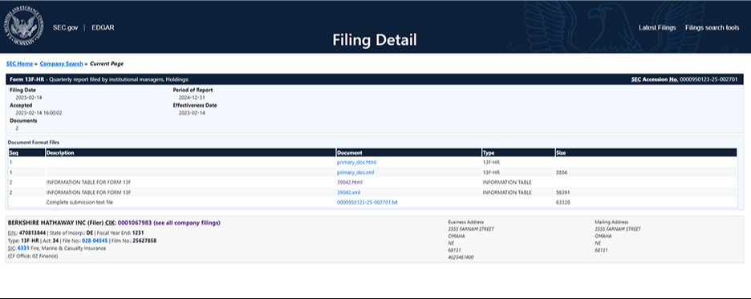Open complete submission text file 0000950123-25-002701.txt
The image size is (751, 299).
point(367,202)
